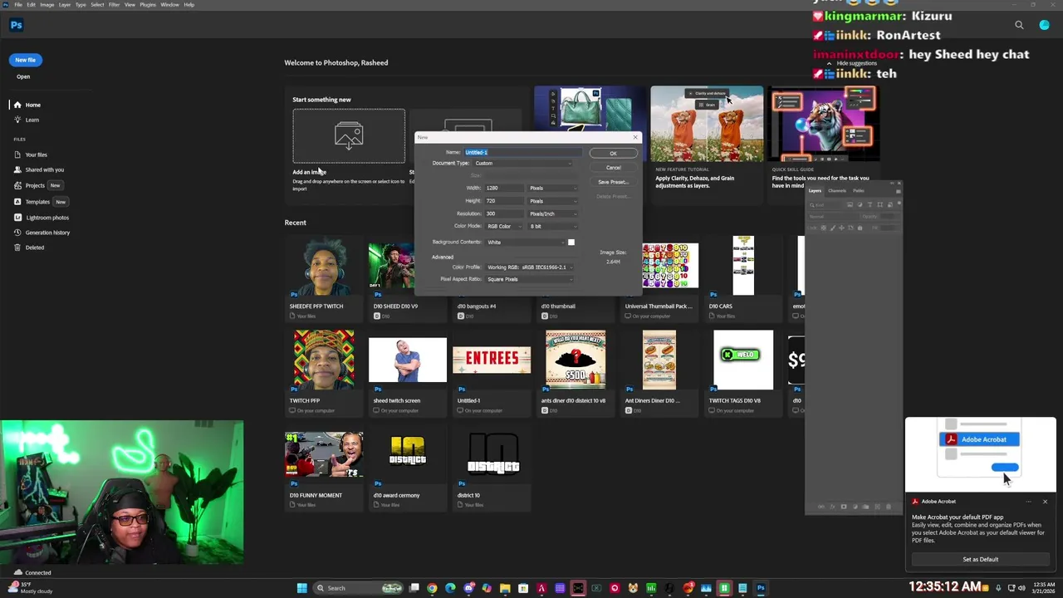Switch to the Channels tab

tap(837, 191)
